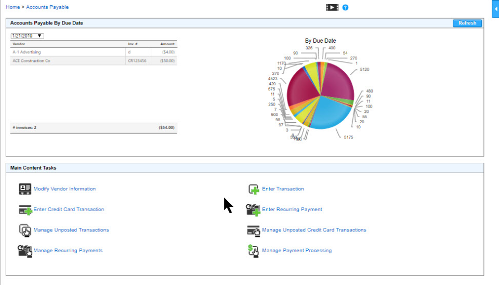
Task: Select the ACE Construction Co vendor row
Action: [94, 60]
